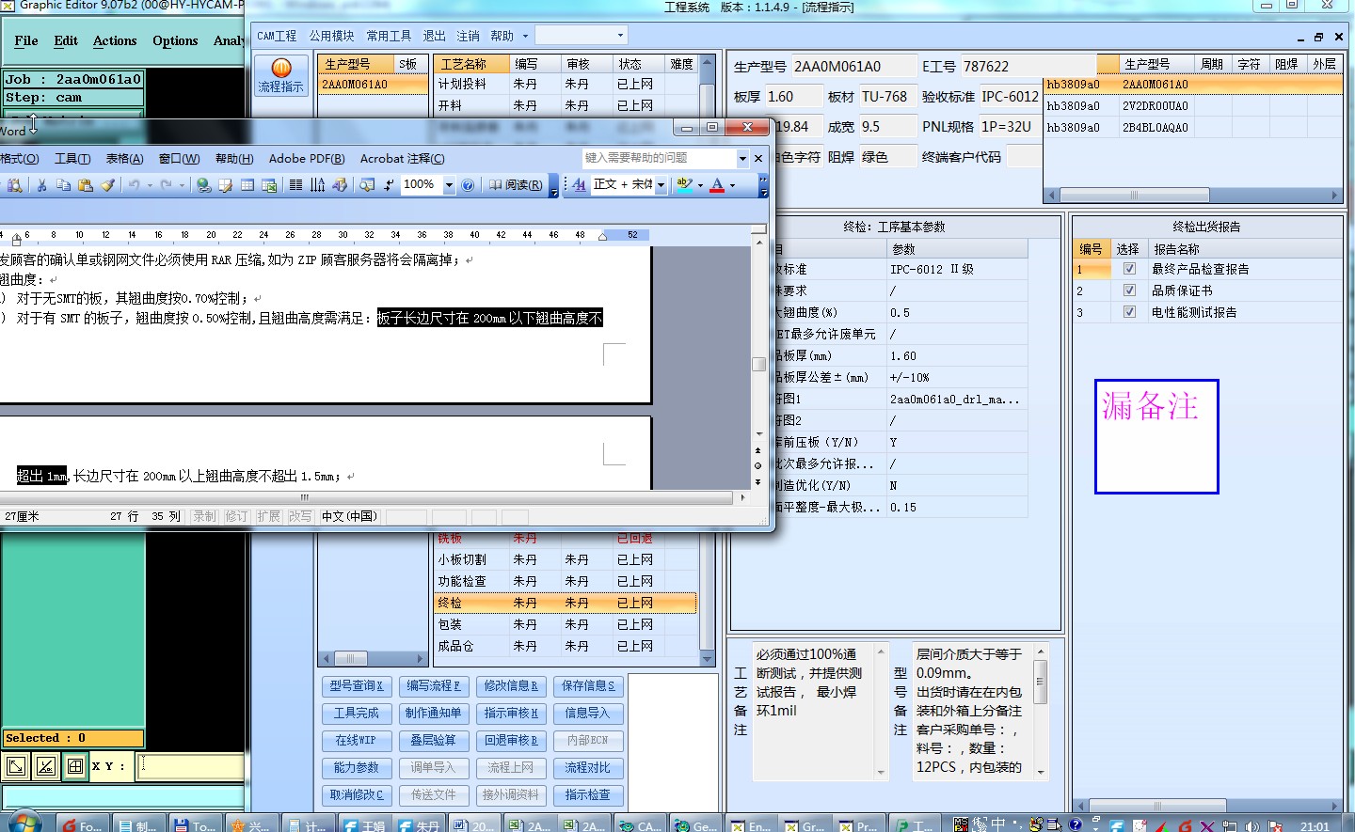
Task: Click the Drawing toolbar icon in Word
Action: pos(340,185)
